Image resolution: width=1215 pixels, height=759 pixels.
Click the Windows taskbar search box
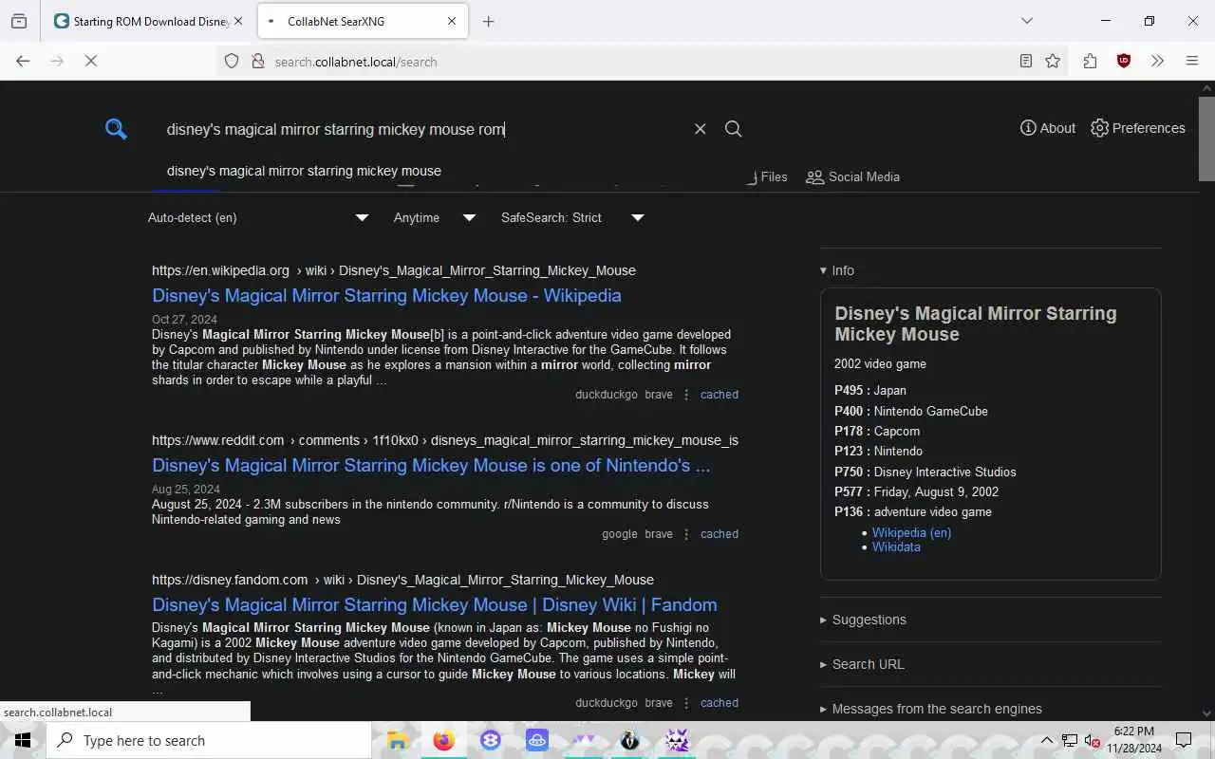(209, 740)
